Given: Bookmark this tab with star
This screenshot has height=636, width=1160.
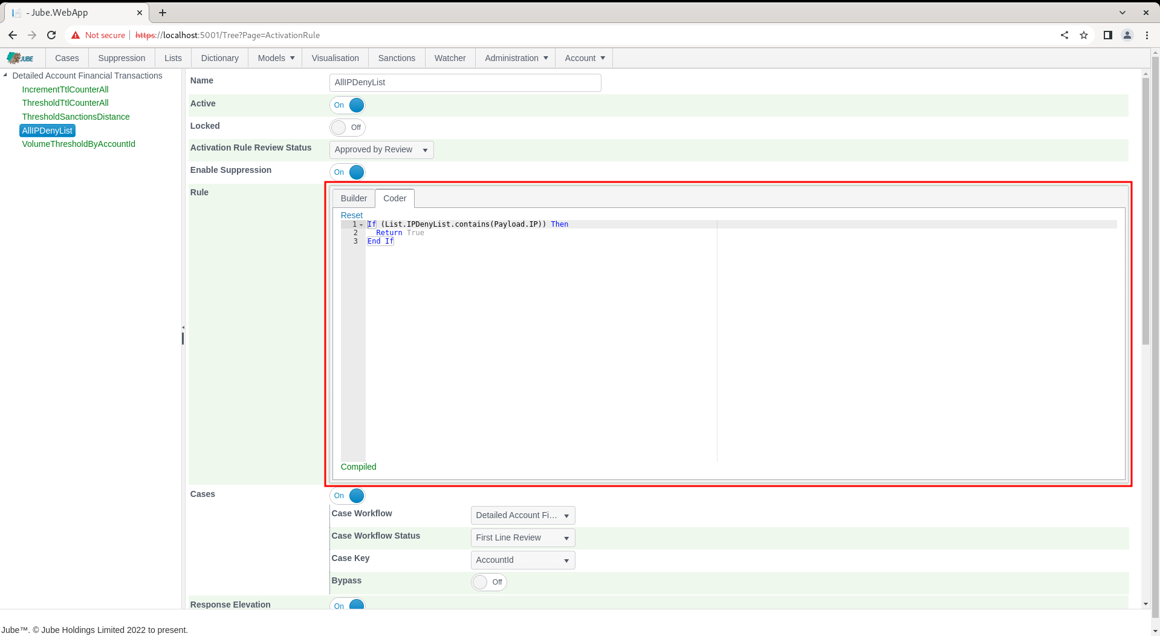Looking at the screenshot, I should click(x=1084, y=35).
